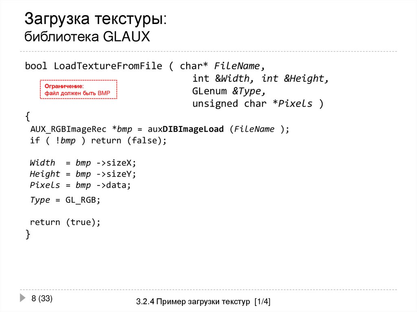Select the 'unsigned char *Pixels' parameter
The height and width of the screenshot is (312, 417).
(252, 103)
